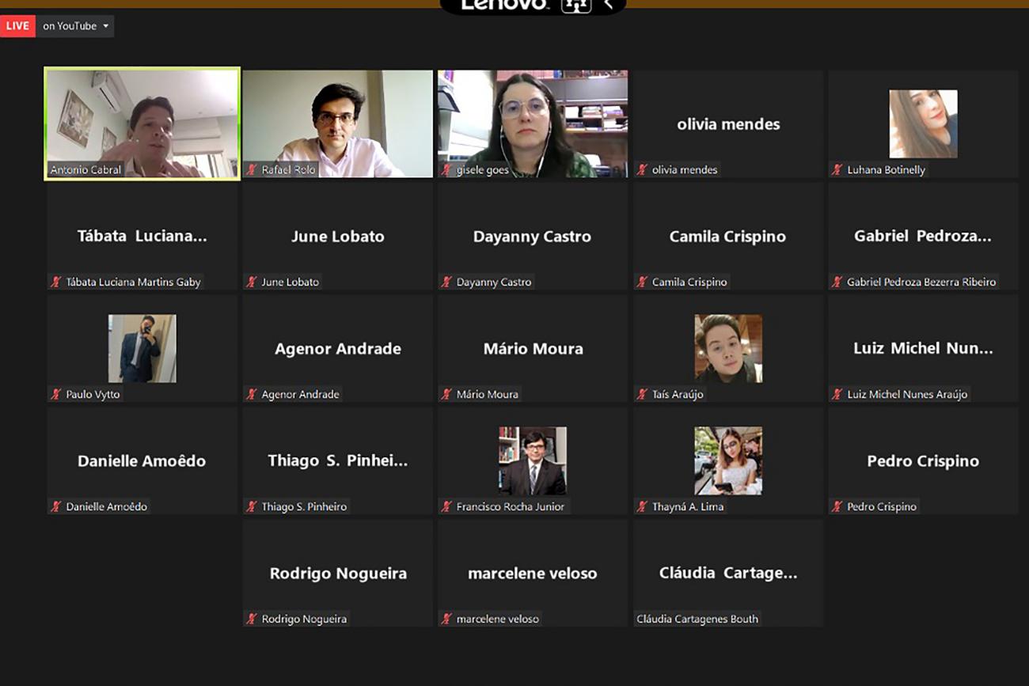Click the 'Antonio Cabral' name label
The width and height of the screenshot is (1029, 686).
click(85, 169)
